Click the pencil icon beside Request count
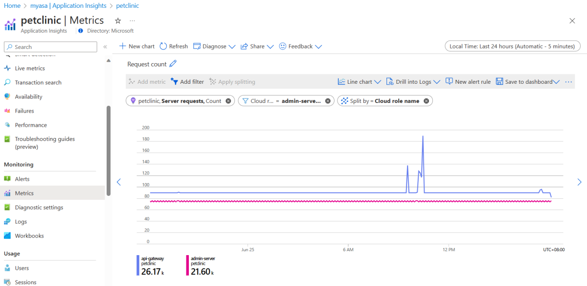This screenshot has height=286, width=587. tap(173, 64)
